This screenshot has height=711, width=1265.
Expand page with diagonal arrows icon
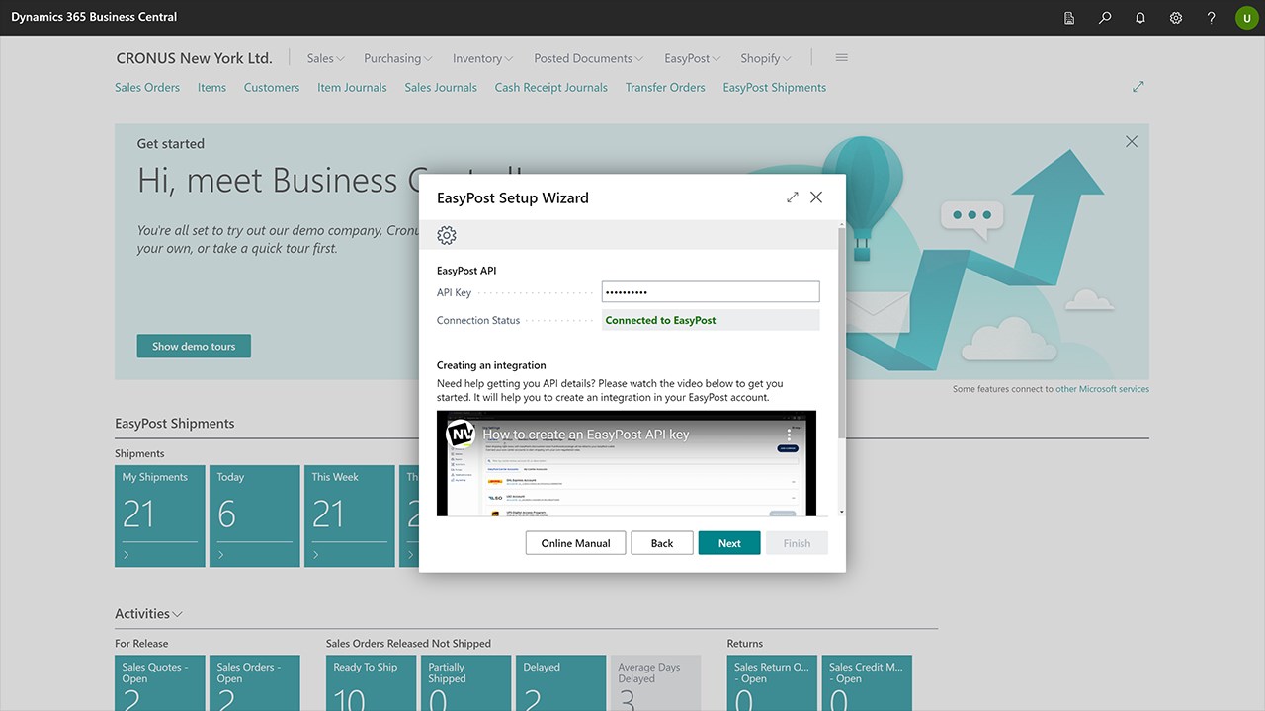point(1138,87)
